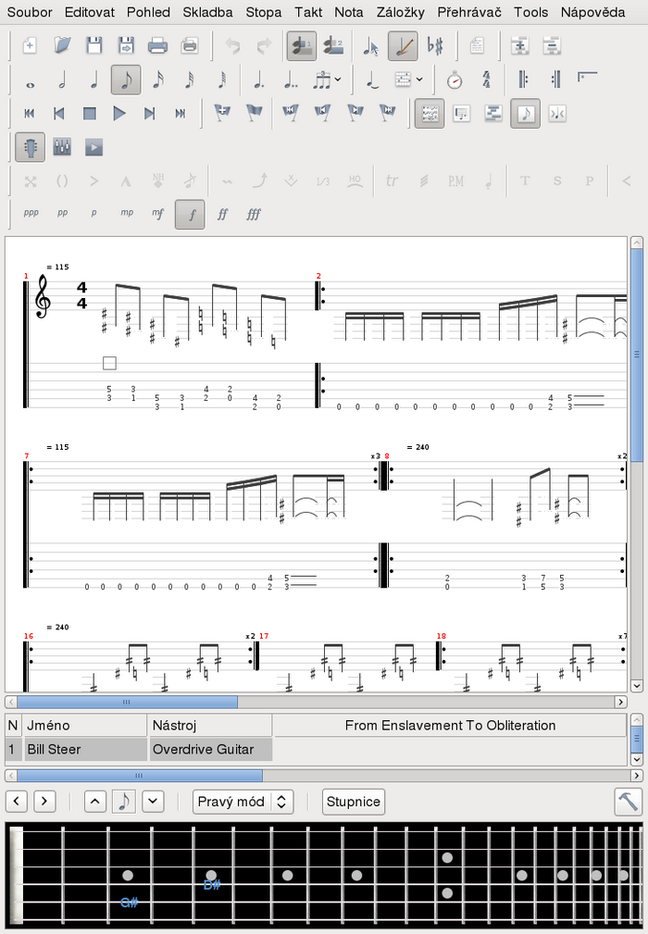Start playback with Play button
This screenshot has width=648, height=934.
(x=119, y=113)
